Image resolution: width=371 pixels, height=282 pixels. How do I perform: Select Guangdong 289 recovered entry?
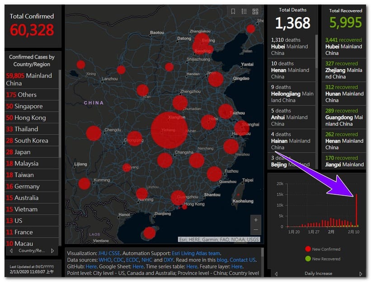point(344,117)
